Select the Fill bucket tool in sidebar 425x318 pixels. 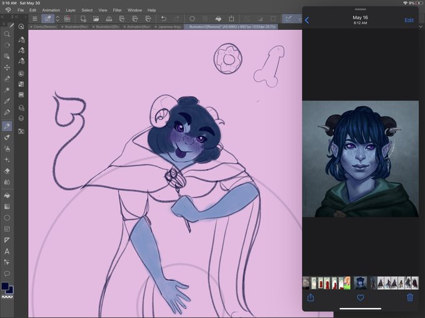click(x=7, y=195)
